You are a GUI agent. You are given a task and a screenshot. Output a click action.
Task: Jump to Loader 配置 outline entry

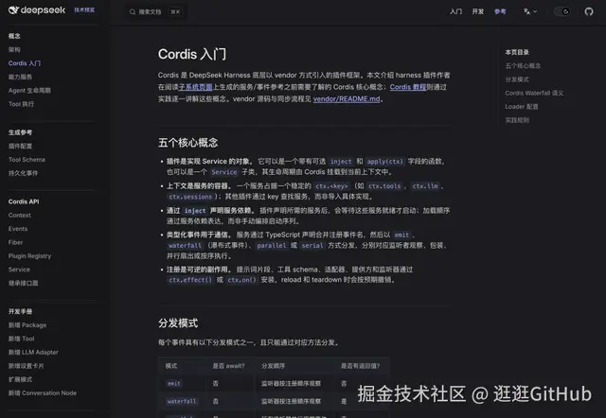tap(522, 107)
